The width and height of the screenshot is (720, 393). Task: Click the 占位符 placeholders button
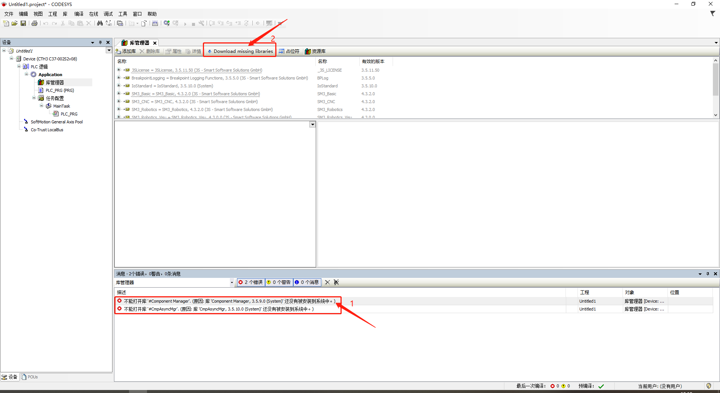click(289, 51)
